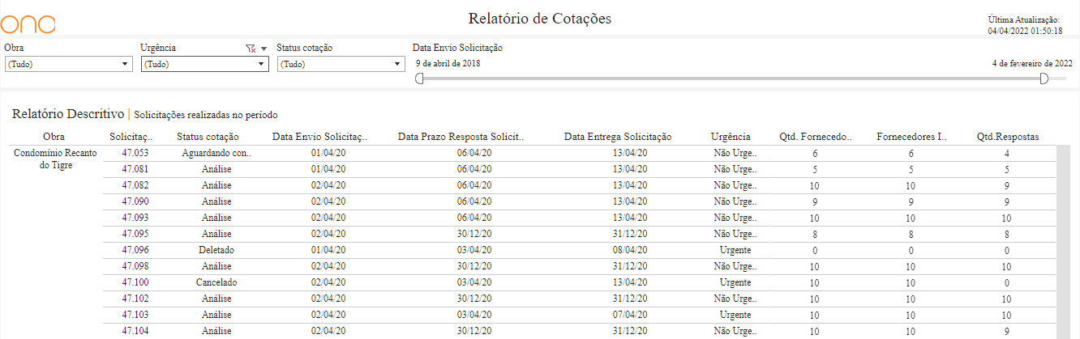Select the Condomínio Recanto do Tigre cell
Viewport: 1080px width, 339px height.
tap(54, 159)
